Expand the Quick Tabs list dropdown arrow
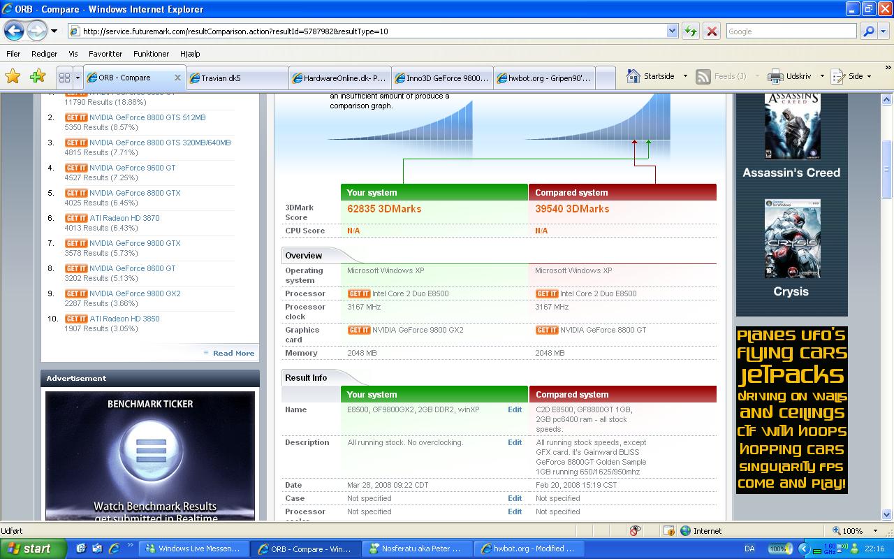The height and width of the screenshot is (559, 894). pos(78,78)
